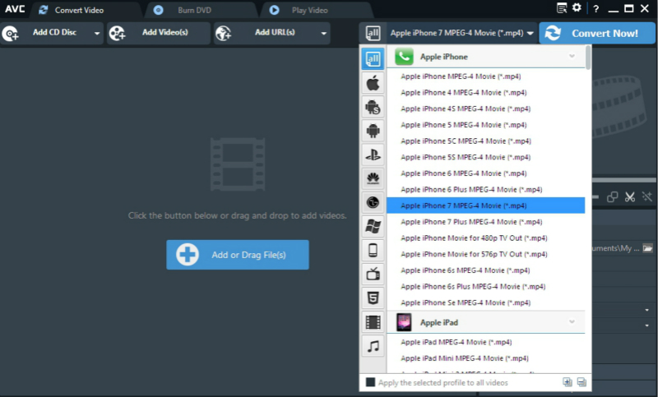Select Apple iPad Mini MPEG-4 Movie (*.mp4)

point(485,358)
